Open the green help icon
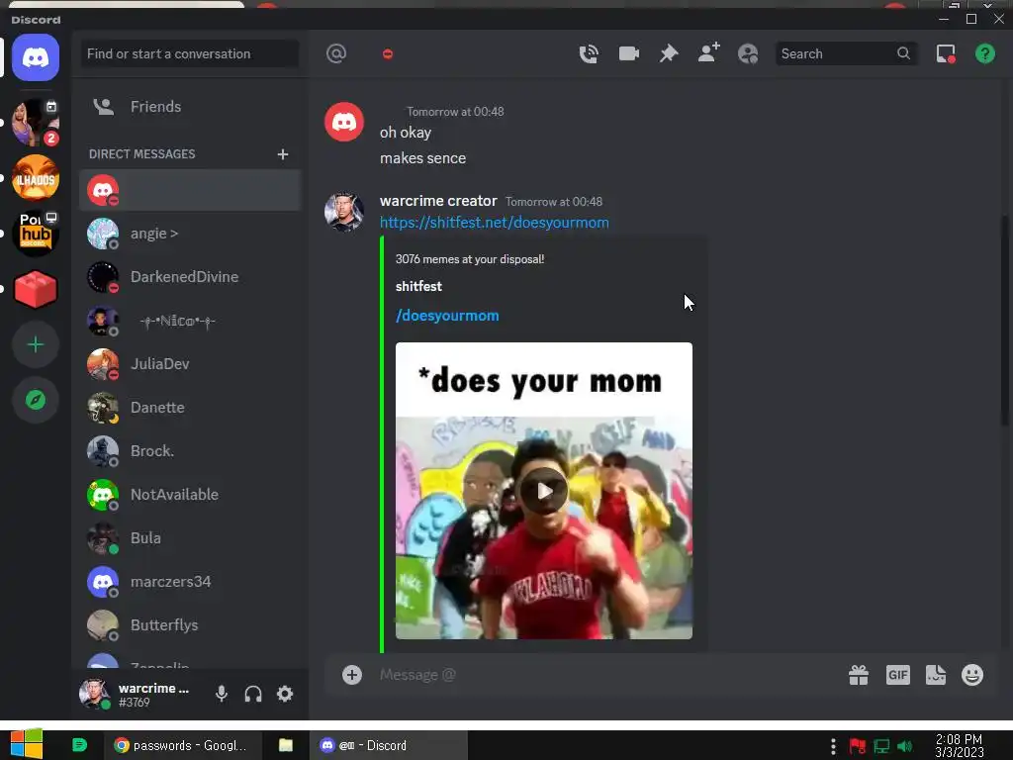The image size is (1013, 760). pos(984,53)
